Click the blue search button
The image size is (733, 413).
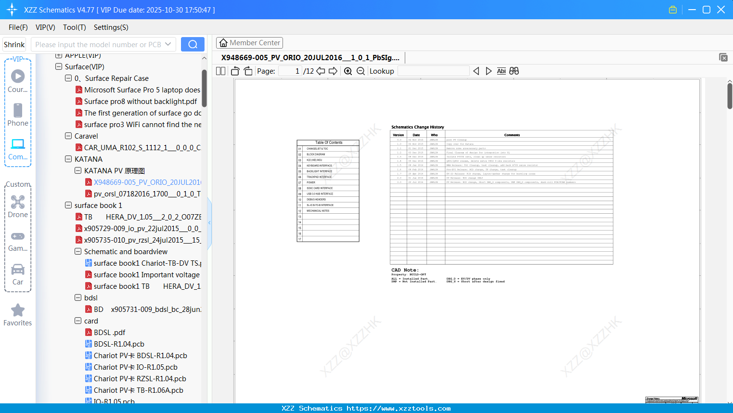click(193, 44)
